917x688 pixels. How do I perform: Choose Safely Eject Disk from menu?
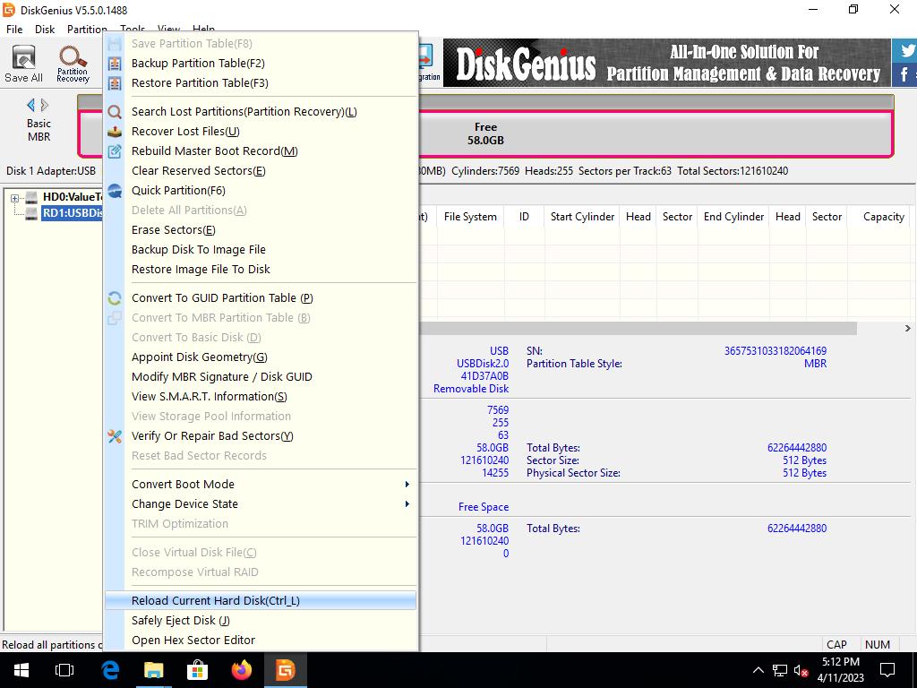click(180, 621)
